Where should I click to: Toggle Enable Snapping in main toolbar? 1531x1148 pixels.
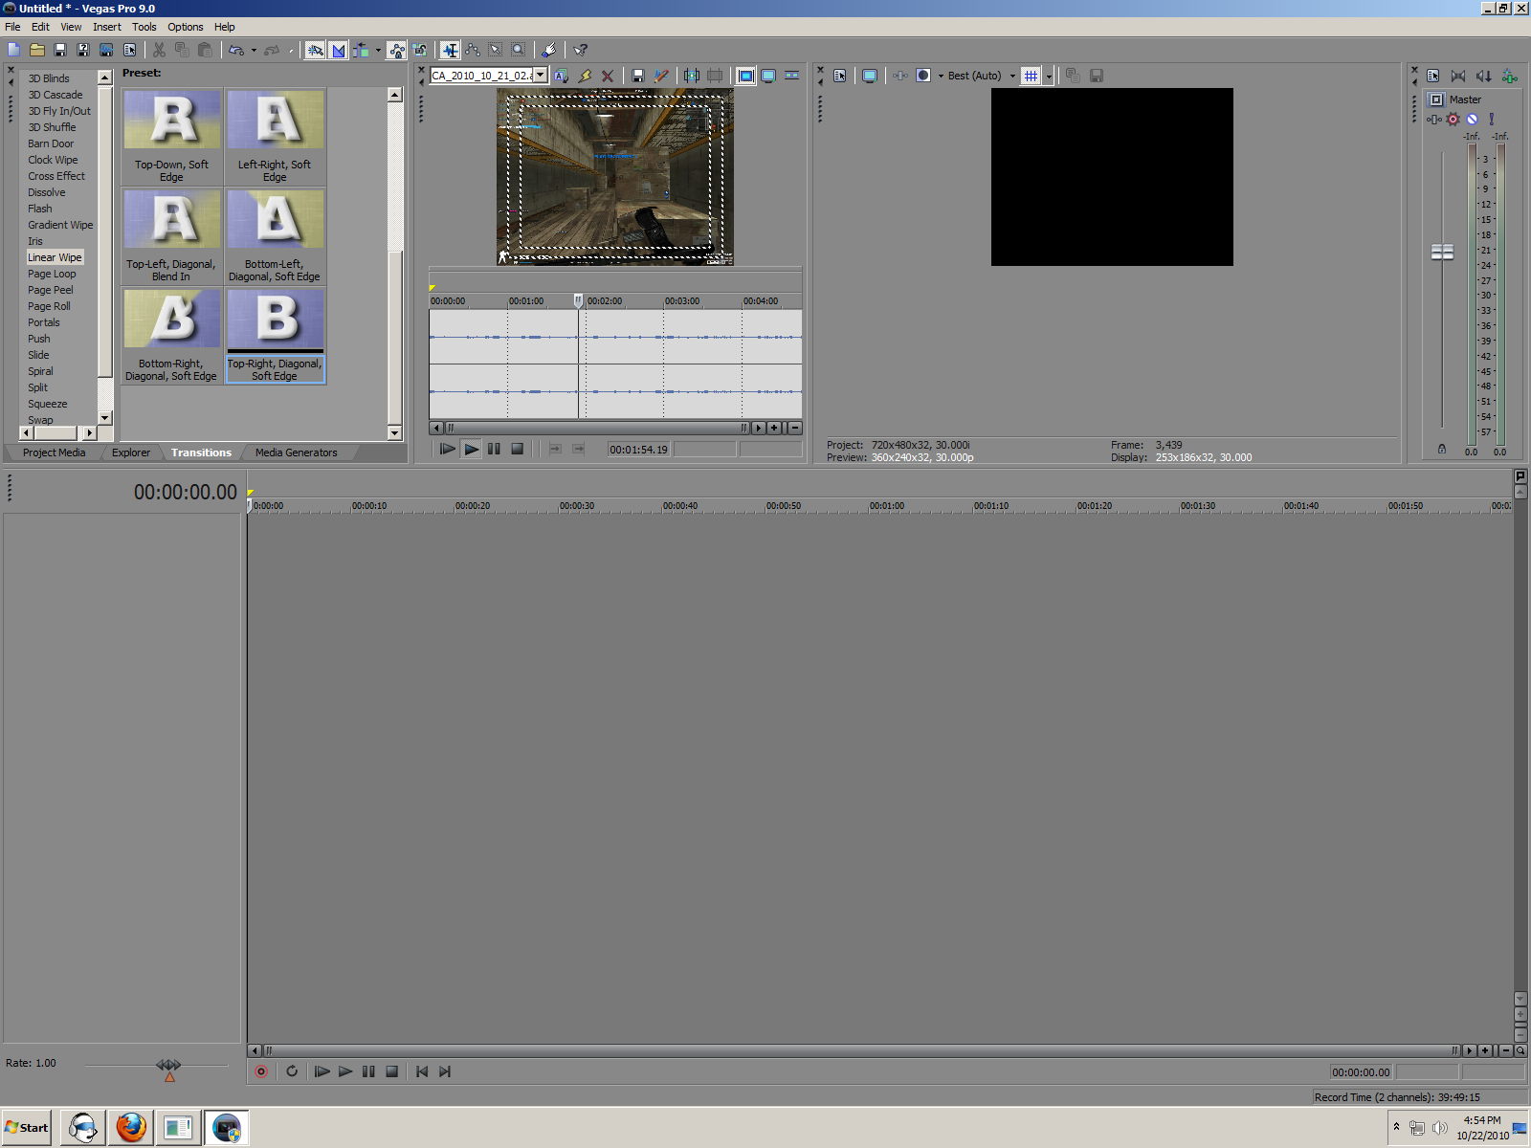[315, 50]
